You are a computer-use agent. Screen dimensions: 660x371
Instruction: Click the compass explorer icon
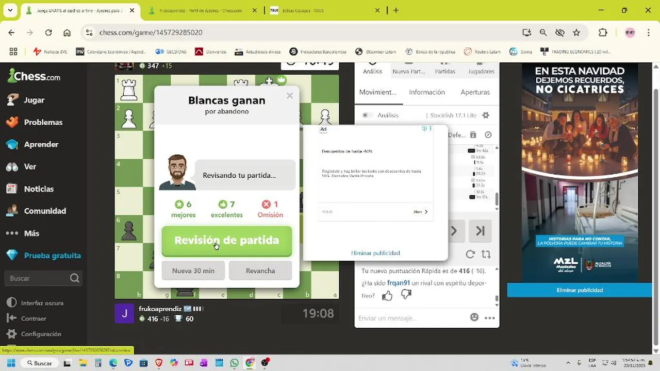(488, 135)
